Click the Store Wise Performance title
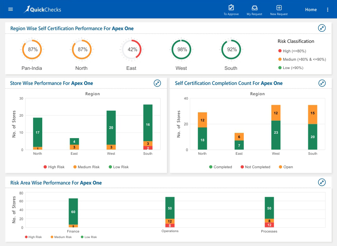This screenshot has width=337, height=246. click(51, 83)
